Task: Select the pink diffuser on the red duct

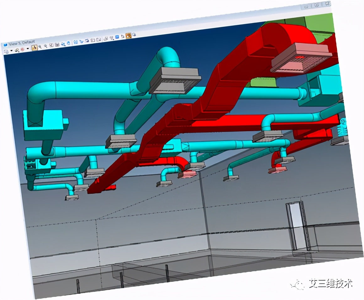Action: tap(302, 58)
